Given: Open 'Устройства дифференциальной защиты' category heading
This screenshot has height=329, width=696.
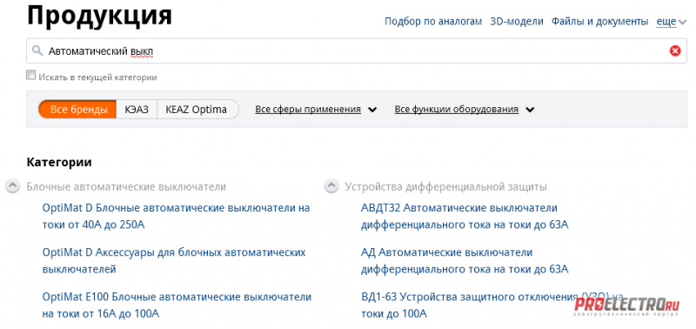Looking at the screenshot, I should (445, 187).
